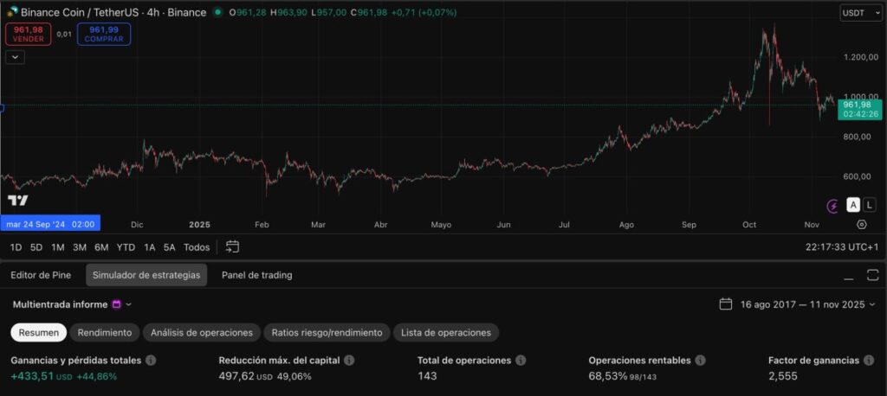887x396 pixels.
Task: Show info for Ganancias y pérdidas totales
Action: click(x=151, y=361)
